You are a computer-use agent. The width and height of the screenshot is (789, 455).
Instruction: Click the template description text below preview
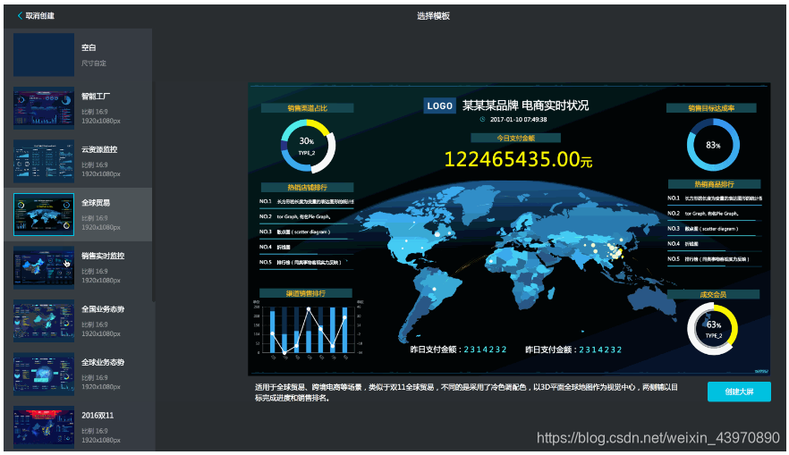(x=466, y=392)
